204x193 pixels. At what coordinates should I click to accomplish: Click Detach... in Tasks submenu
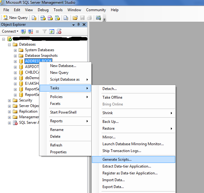(x=134, y=89)
